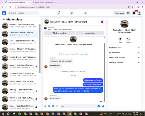Bookmark this page with the star icon

pos(133,7)
